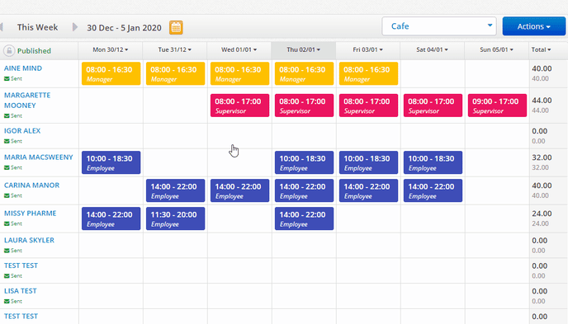Open CARINA MANOR employee link
The height and width of the screenshot is (324, 568).
pyautogui.click(x=31, y=185)
